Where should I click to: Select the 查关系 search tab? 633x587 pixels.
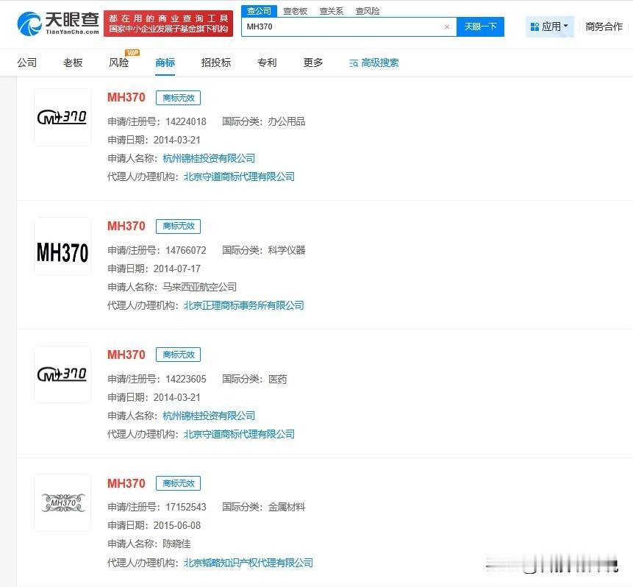[331, 11]
